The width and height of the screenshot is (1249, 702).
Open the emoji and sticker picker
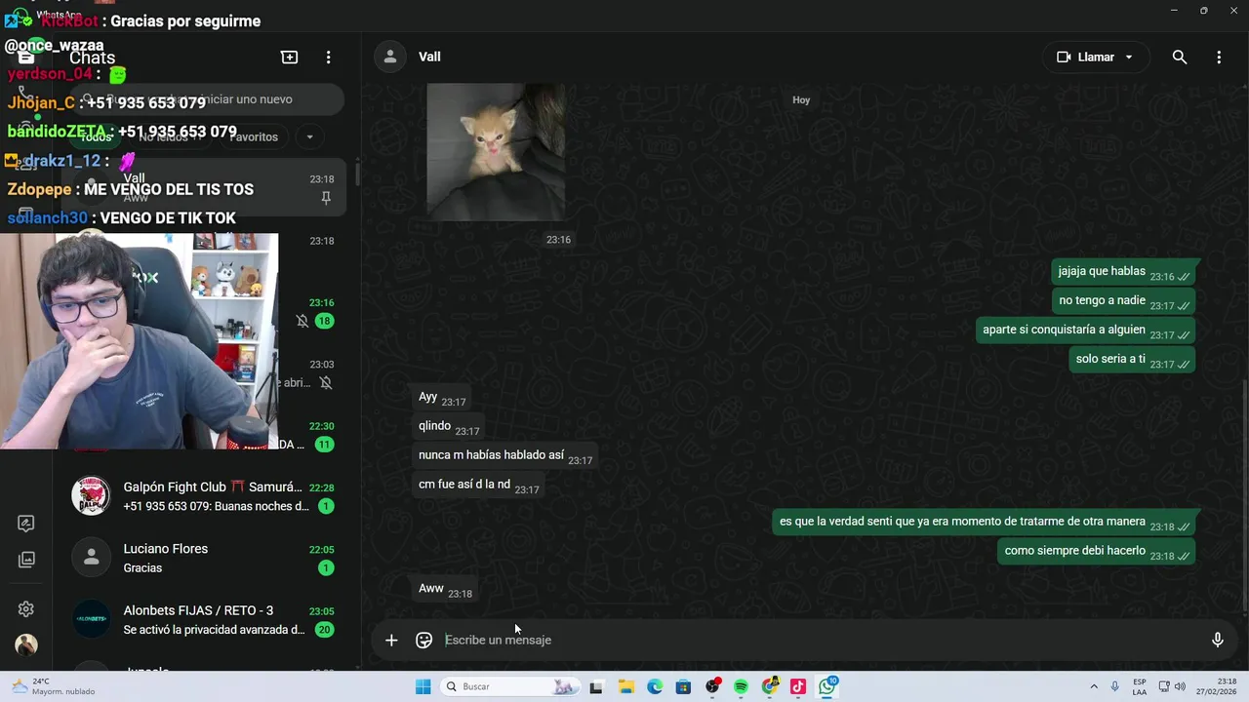(424, 641)
